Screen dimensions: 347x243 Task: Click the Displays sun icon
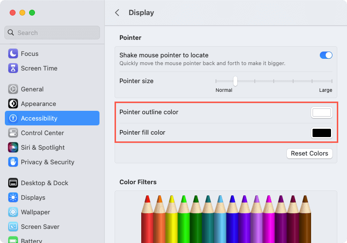click(13, 197)
